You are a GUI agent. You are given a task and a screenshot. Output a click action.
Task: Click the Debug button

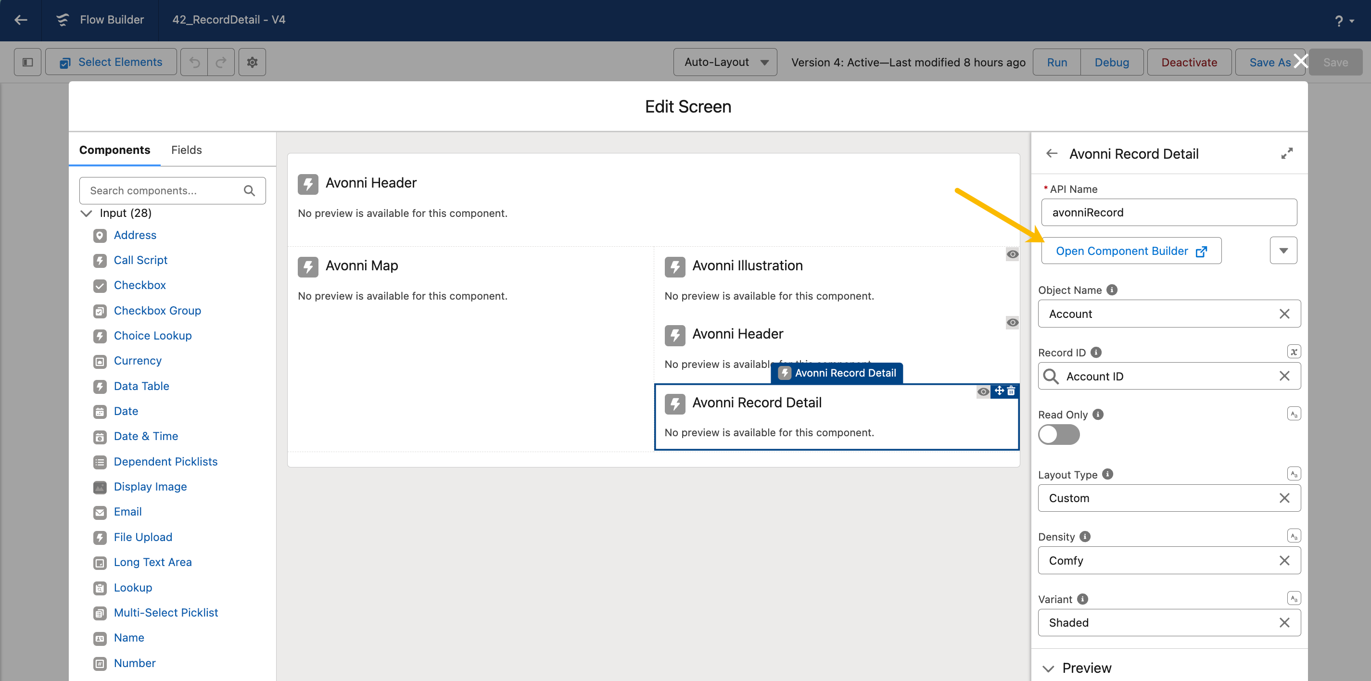(1111, 62)
